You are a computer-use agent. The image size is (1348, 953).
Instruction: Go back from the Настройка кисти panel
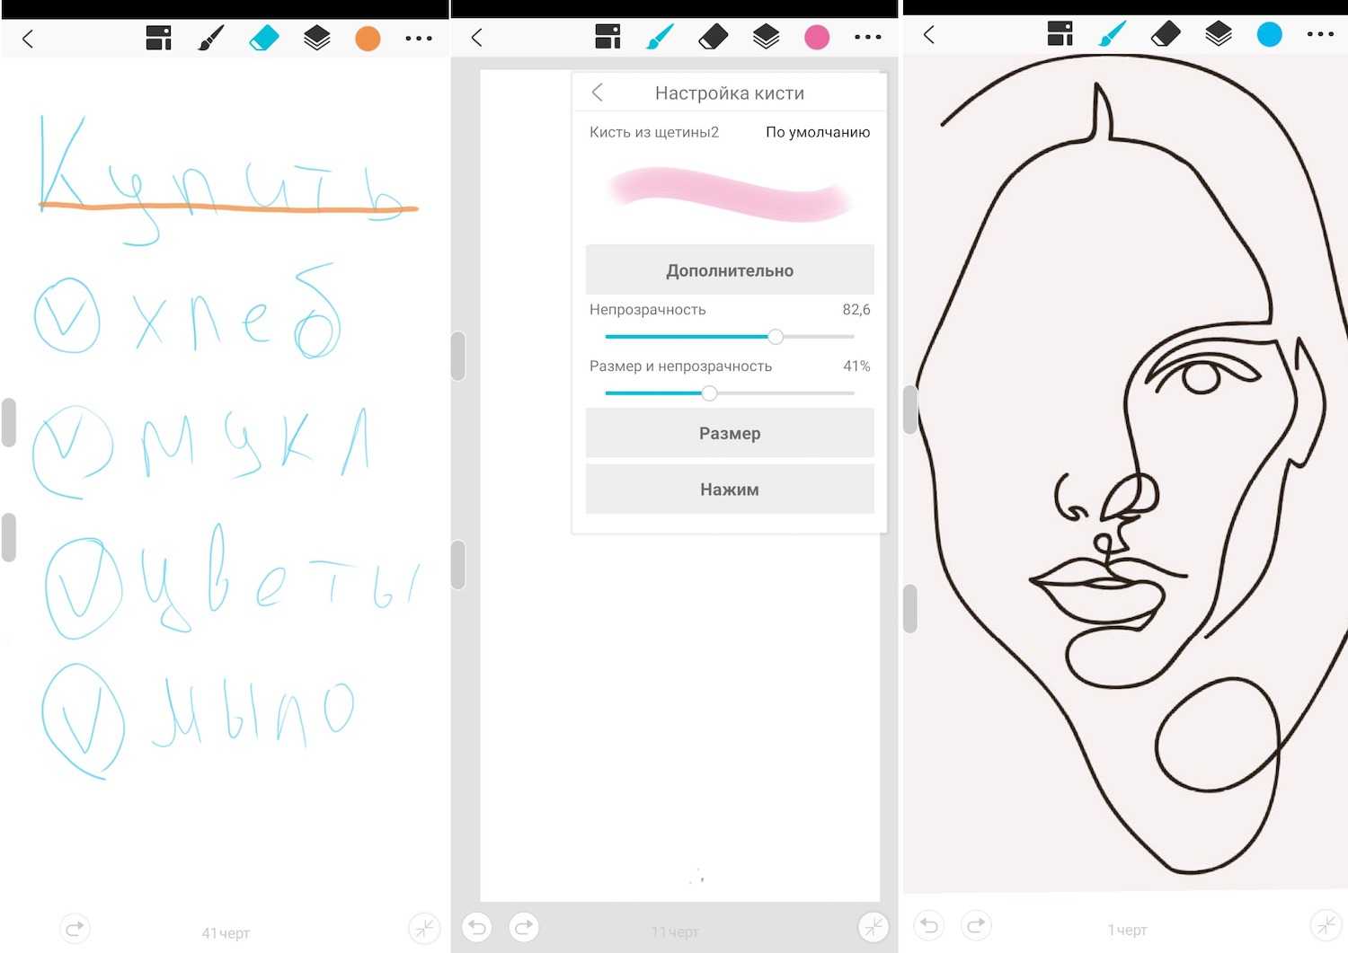[x=598, y=93]
